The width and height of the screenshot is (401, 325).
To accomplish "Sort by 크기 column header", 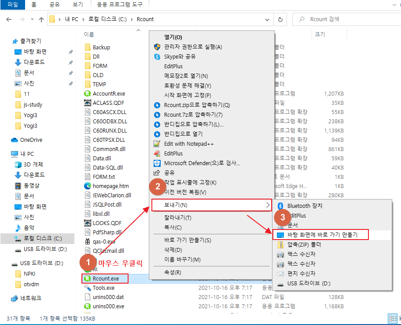I will point(320,34).
